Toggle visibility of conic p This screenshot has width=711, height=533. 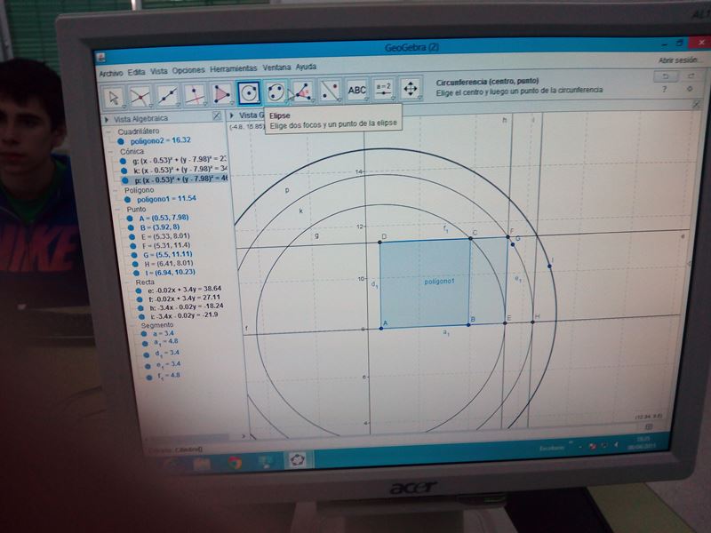tap(124, 180)
